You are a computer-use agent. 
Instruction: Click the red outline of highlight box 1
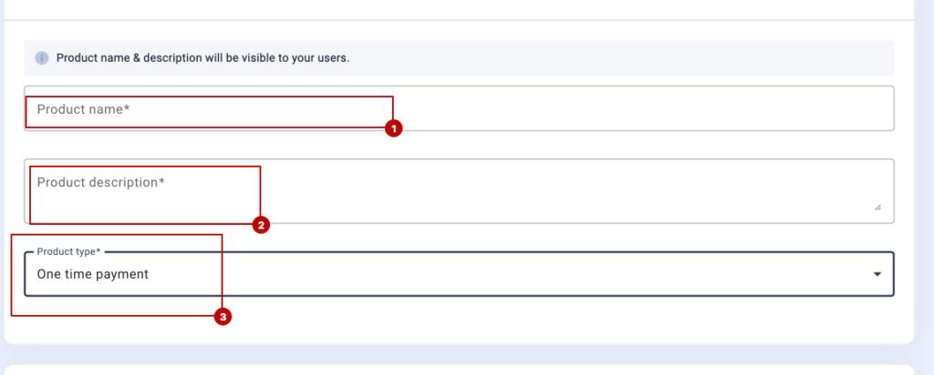[209, 96]
